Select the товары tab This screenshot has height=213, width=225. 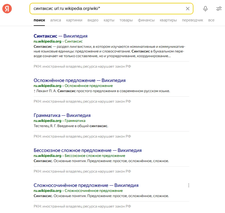pos(126,20)
